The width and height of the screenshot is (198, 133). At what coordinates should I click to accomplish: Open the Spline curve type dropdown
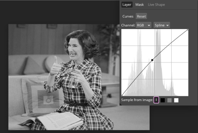coord(162,25)
